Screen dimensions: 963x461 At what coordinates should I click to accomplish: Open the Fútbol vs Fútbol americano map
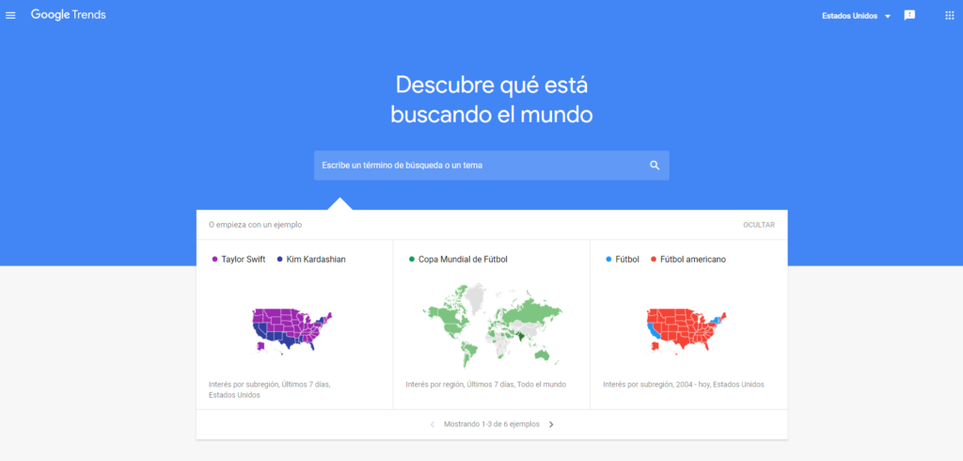pyautogui.click(x=687, y=330)
